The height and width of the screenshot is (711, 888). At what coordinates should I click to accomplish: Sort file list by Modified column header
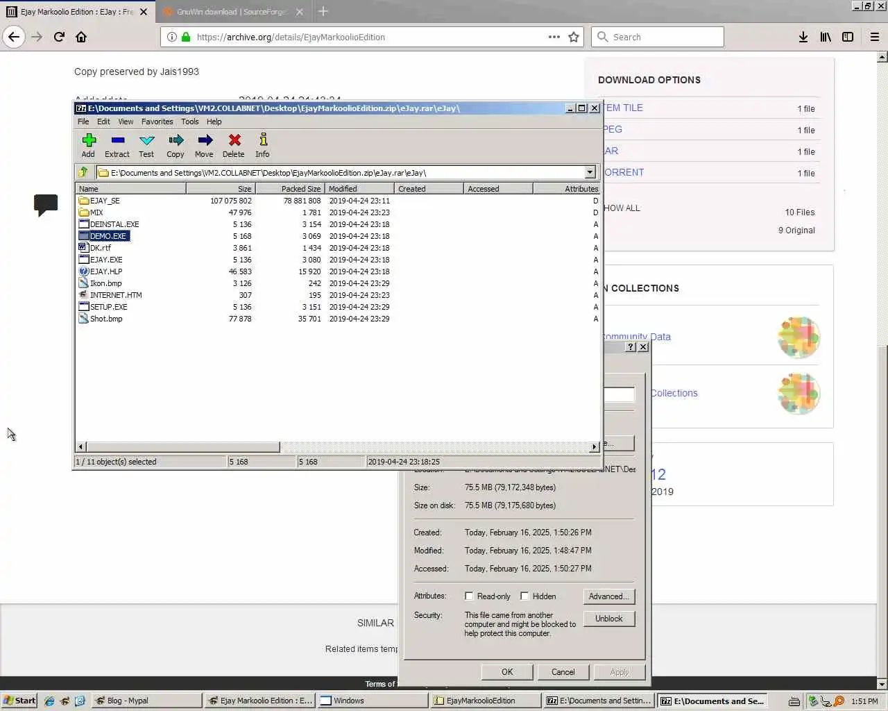coord(359,189)
